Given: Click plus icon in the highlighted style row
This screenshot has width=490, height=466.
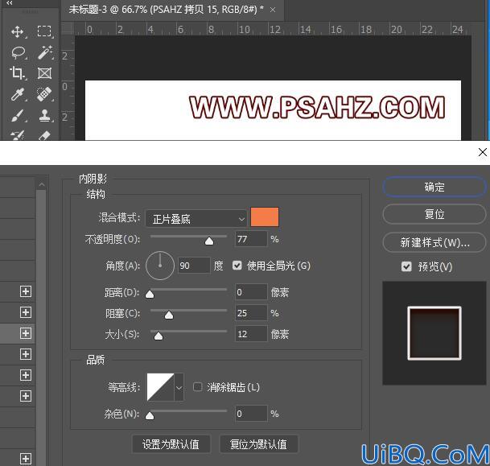Looking at the screenshot, I should pos(26,333).
